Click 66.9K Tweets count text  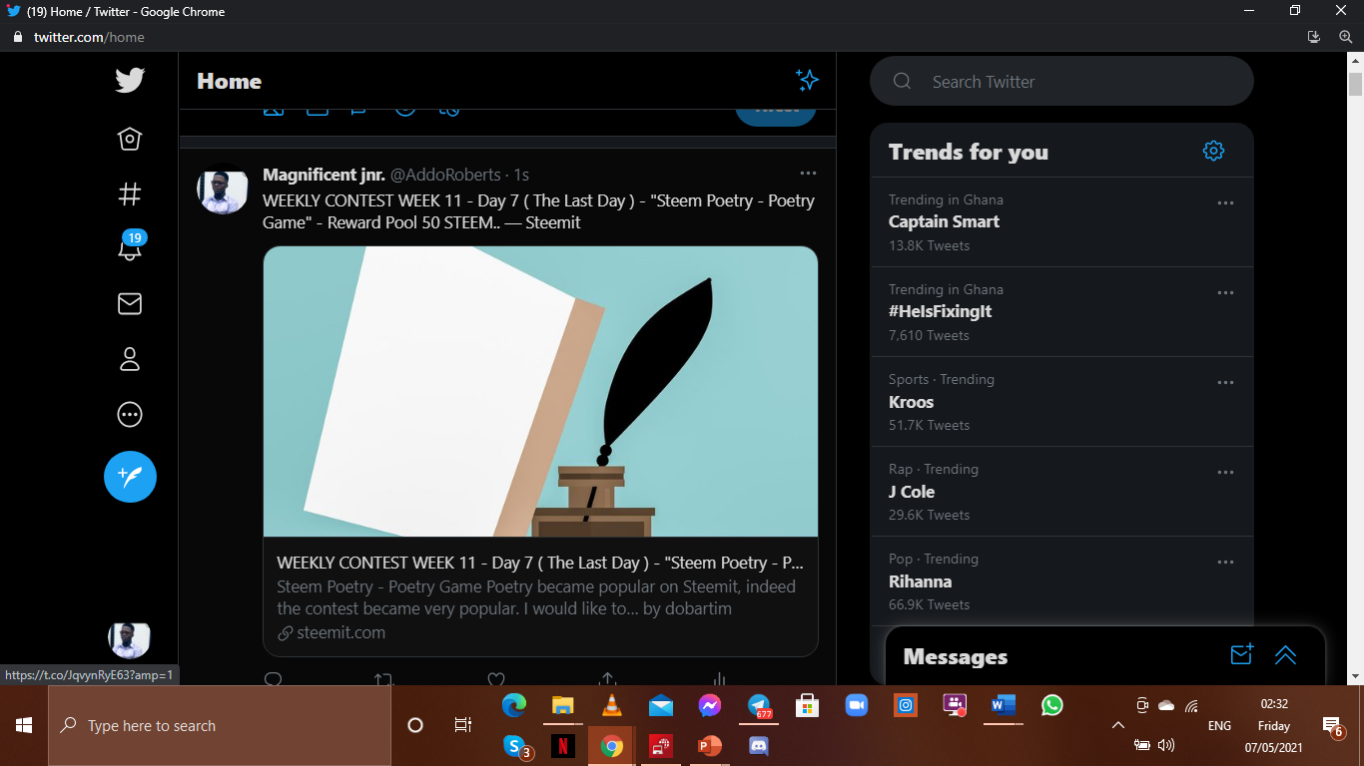[929, 604]
